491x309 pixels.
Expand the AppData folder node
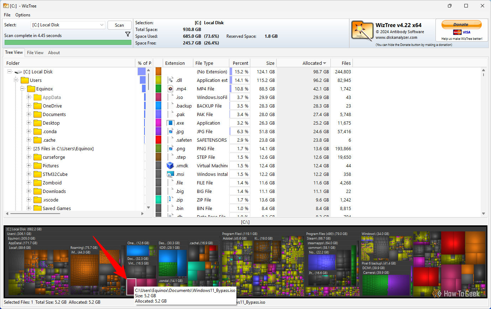point(29,98)
